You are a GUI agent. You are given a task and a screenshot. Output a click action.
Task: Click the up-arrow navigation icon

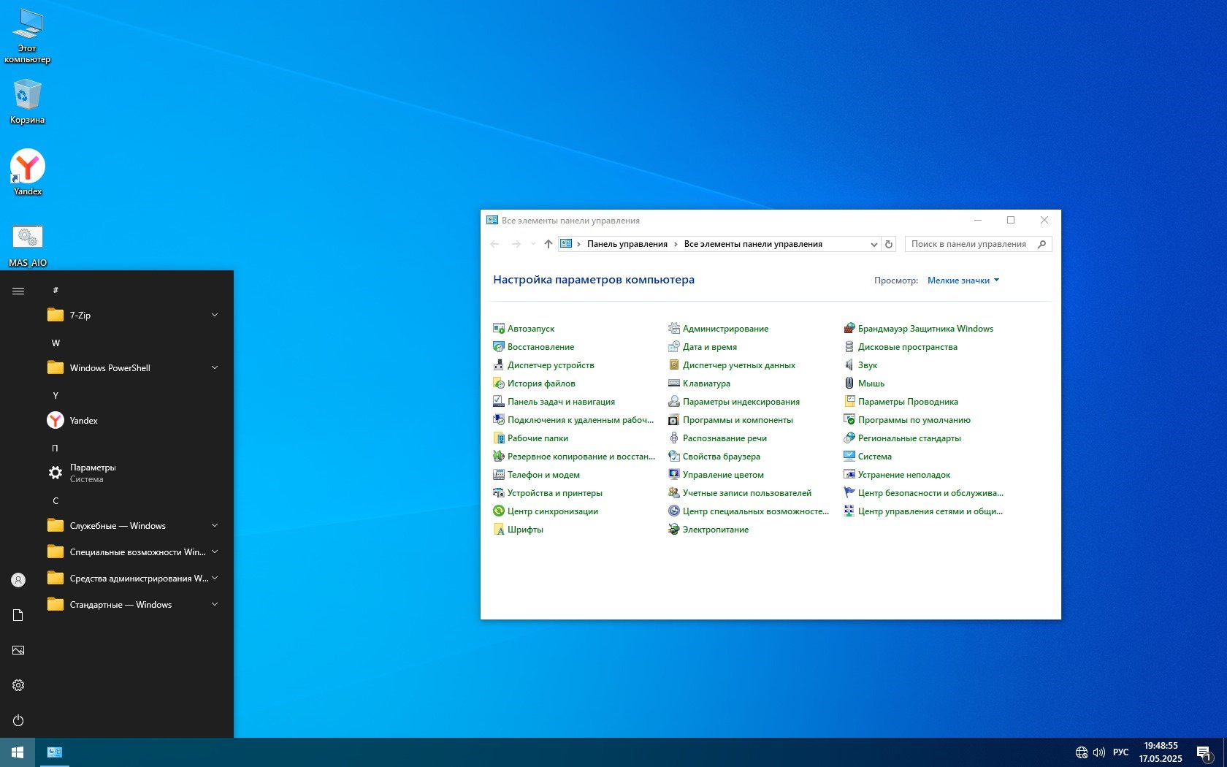[x=548, y=244]
